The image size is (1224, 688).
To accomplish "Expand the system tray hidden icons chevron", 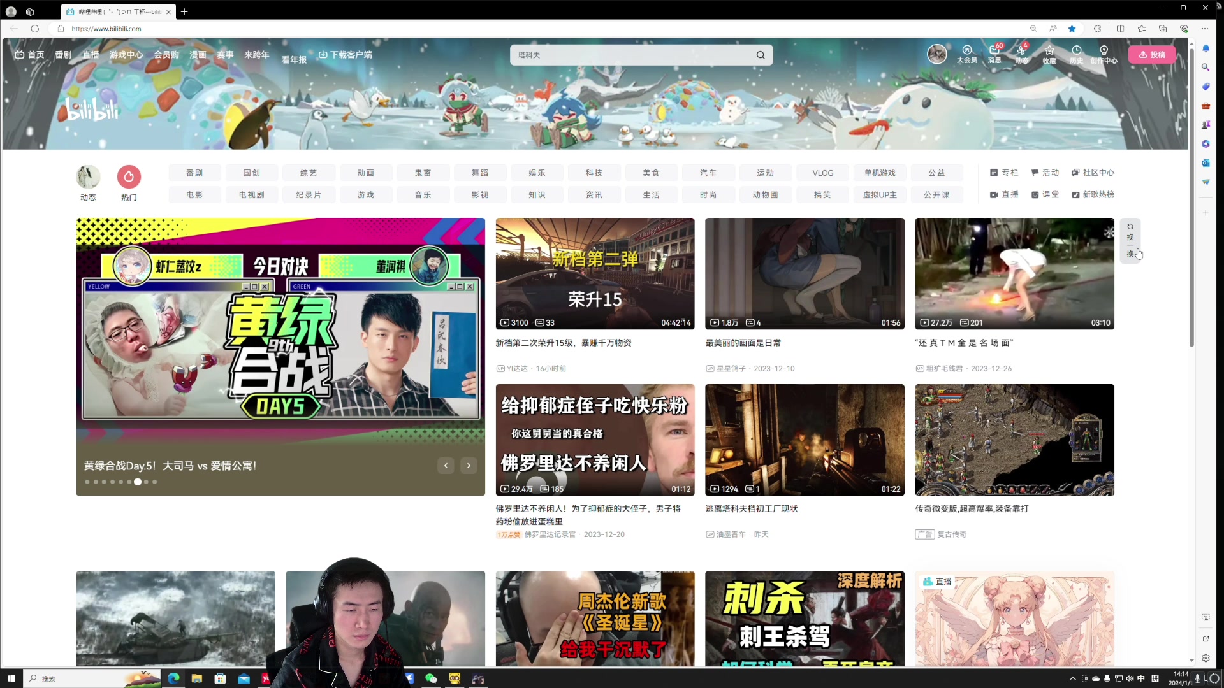I will 1072,678.
